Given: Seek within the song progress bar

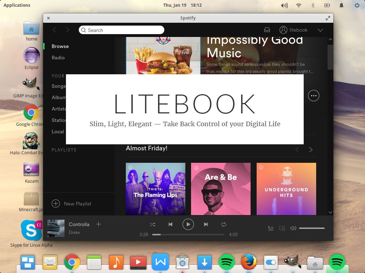Looking at the screenshot, I should pyautogui.click(x=188, y=235).
